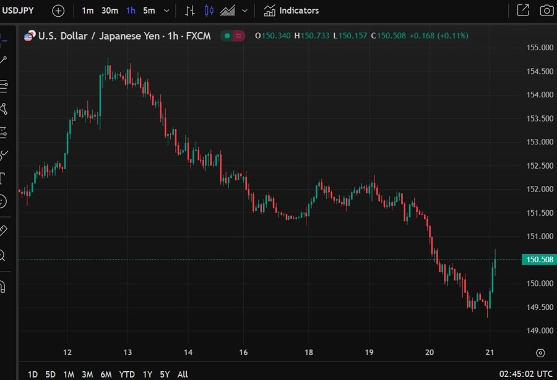Screen dimensions: 557x380
Task: Open the Fib retracement tool
Action: (7, 87)
